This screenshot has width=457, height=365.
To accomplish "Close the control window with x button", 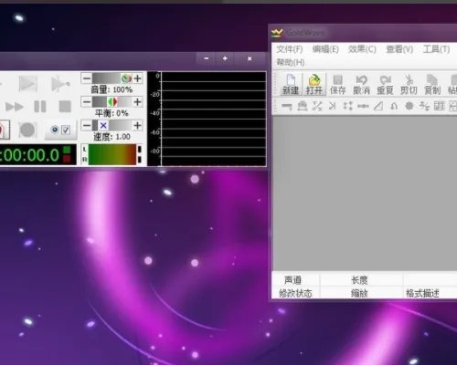I will tap(250, 58).
